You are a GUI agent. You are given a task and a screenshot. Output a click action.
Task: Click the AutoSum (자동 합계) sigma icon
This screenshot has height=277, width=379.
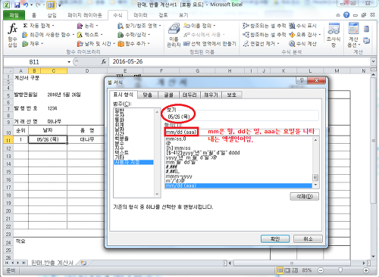tap(25, 26)
